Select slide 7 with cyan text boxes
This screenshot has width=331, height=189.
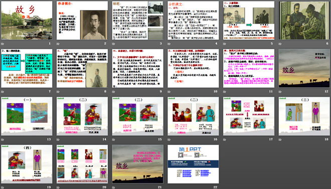click(x=27, y=68)
